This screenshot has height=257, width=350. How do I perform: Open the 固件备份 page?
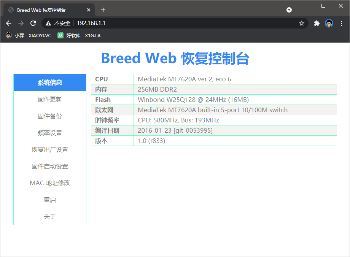point(49,116)
